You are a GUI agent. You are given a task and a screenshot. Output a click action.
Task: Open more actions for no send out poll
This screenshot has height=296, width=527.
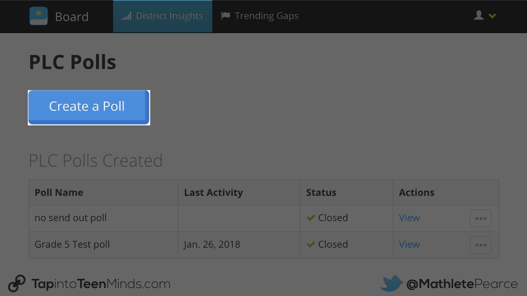coord(481,218)
